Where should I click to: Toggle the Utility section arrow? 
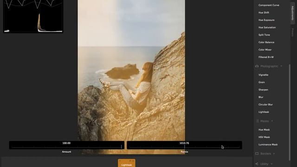click(271, 164)
